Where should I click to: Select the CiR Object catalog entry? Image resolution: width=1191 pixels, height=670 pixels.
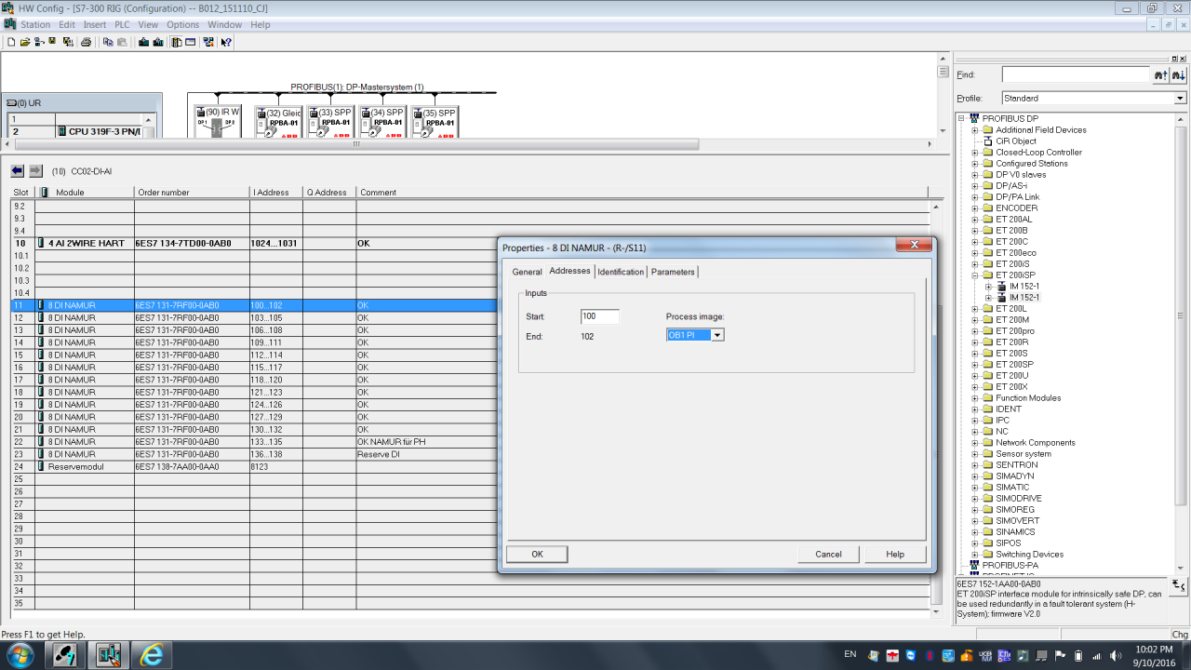[x=1015, y=141]
